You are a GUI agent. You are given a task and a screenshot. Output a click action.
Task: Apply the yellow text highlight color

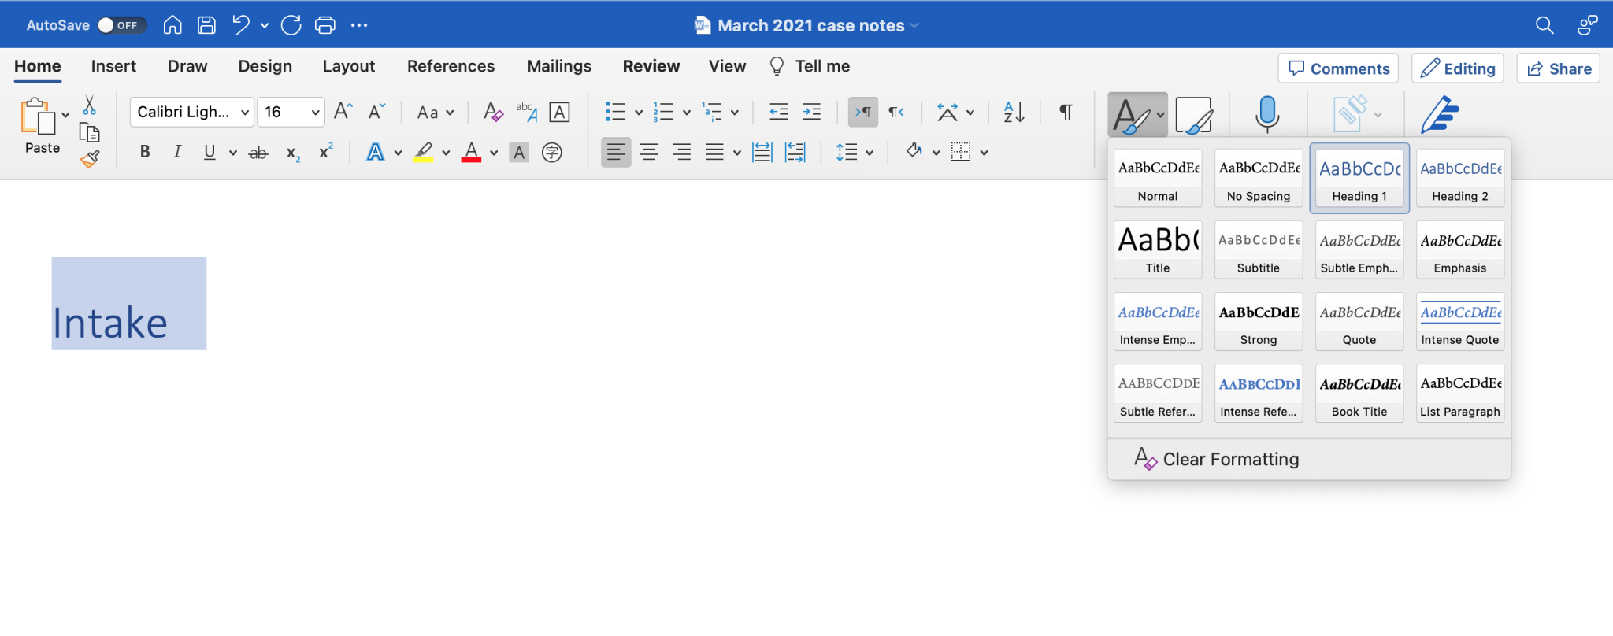coord(424,152)
